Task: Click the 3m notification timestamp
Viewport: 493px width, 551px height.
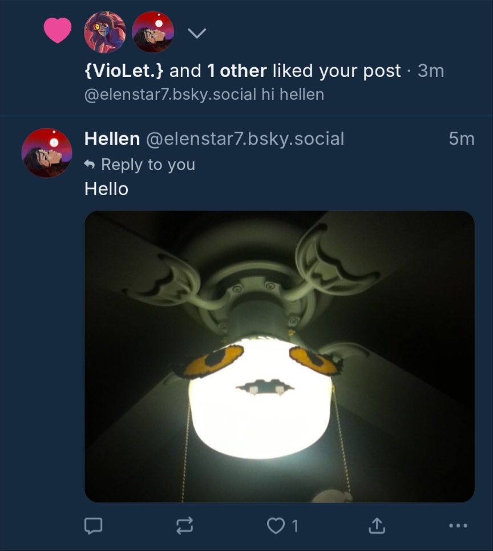Action: tap(430, 71)
